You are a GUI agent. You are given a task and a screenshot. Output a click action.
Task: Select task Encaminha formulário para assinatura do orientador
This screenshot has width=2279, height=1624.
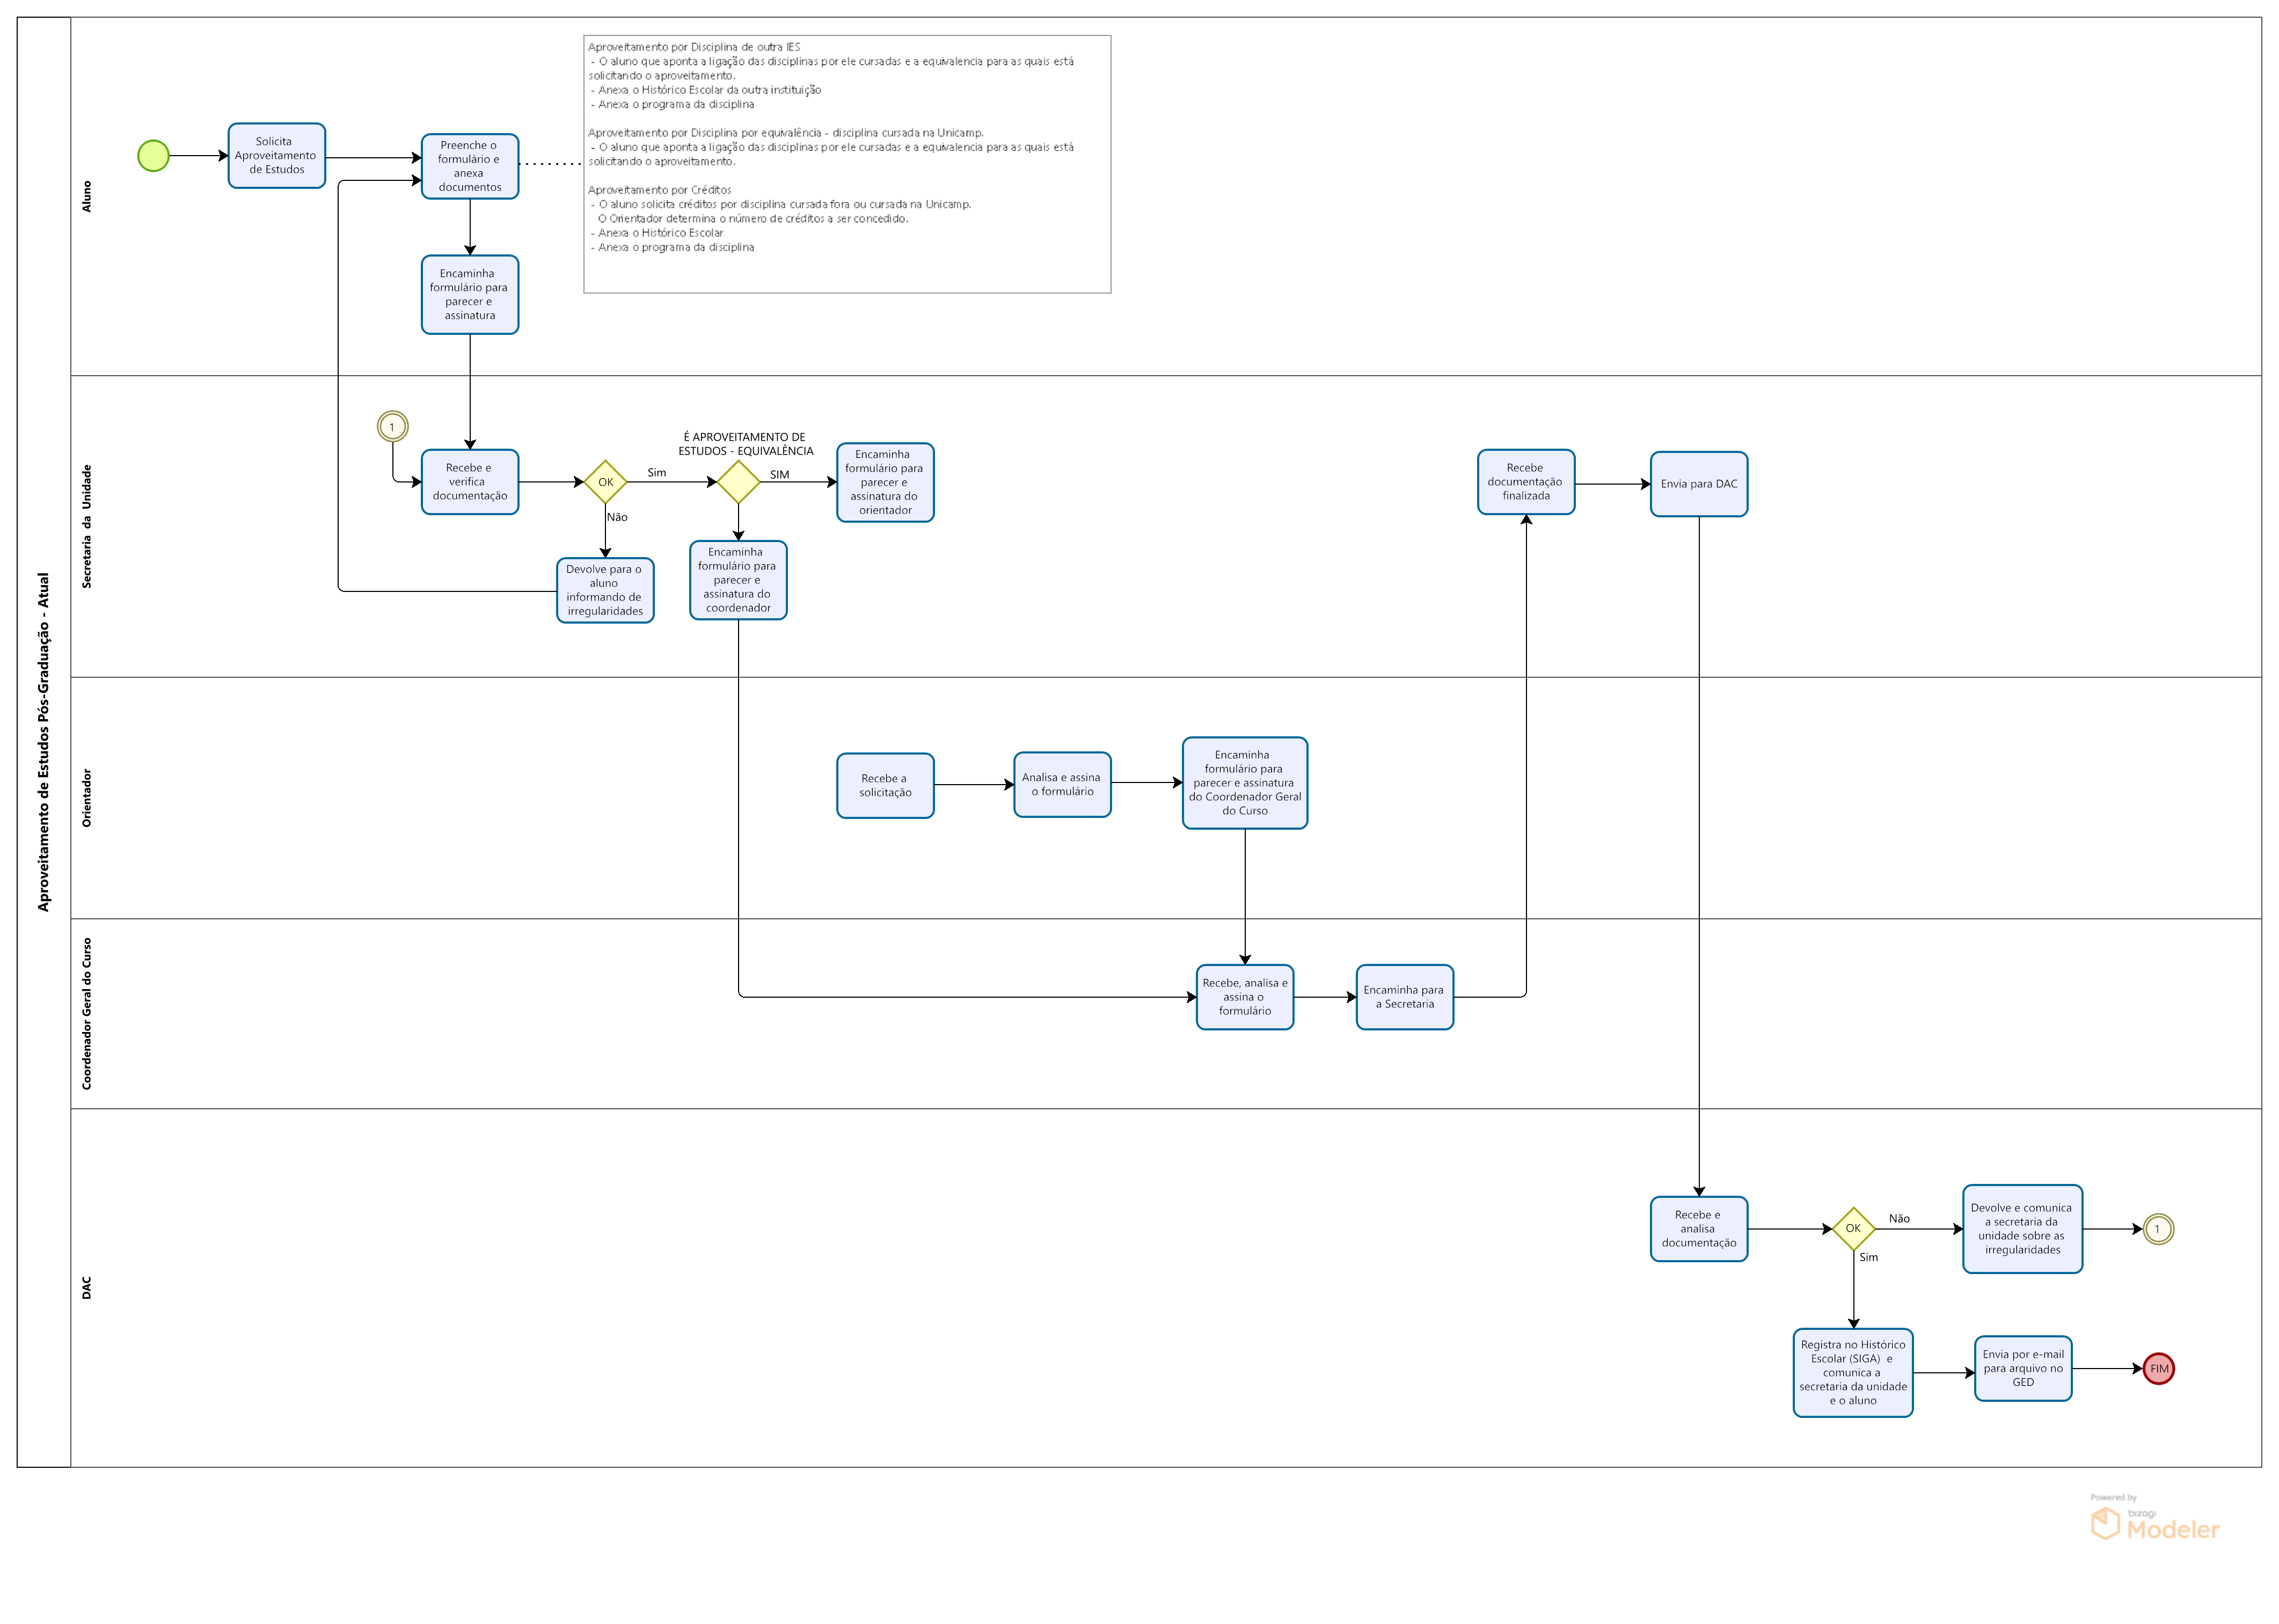(x=885, y=482)
